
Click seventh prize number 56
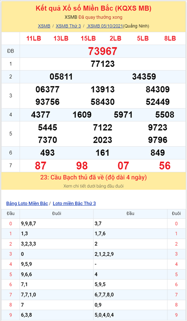(165, 166)
